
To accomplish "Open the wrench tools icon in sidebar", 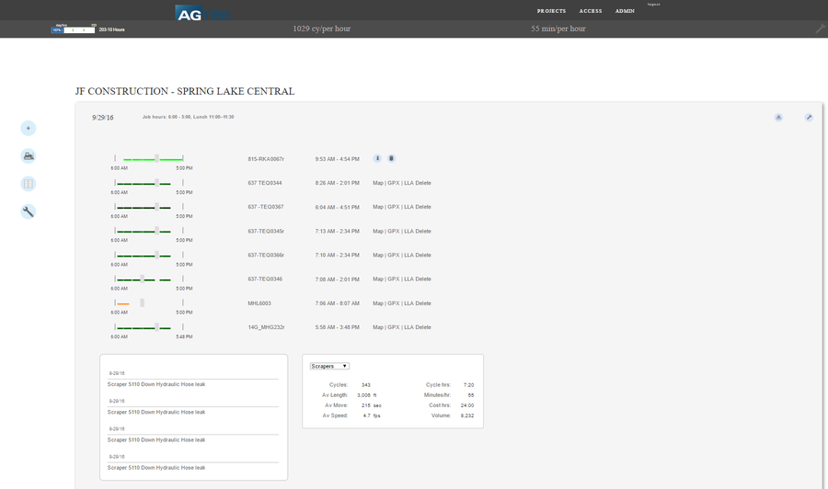I will [x=29, y=211].
